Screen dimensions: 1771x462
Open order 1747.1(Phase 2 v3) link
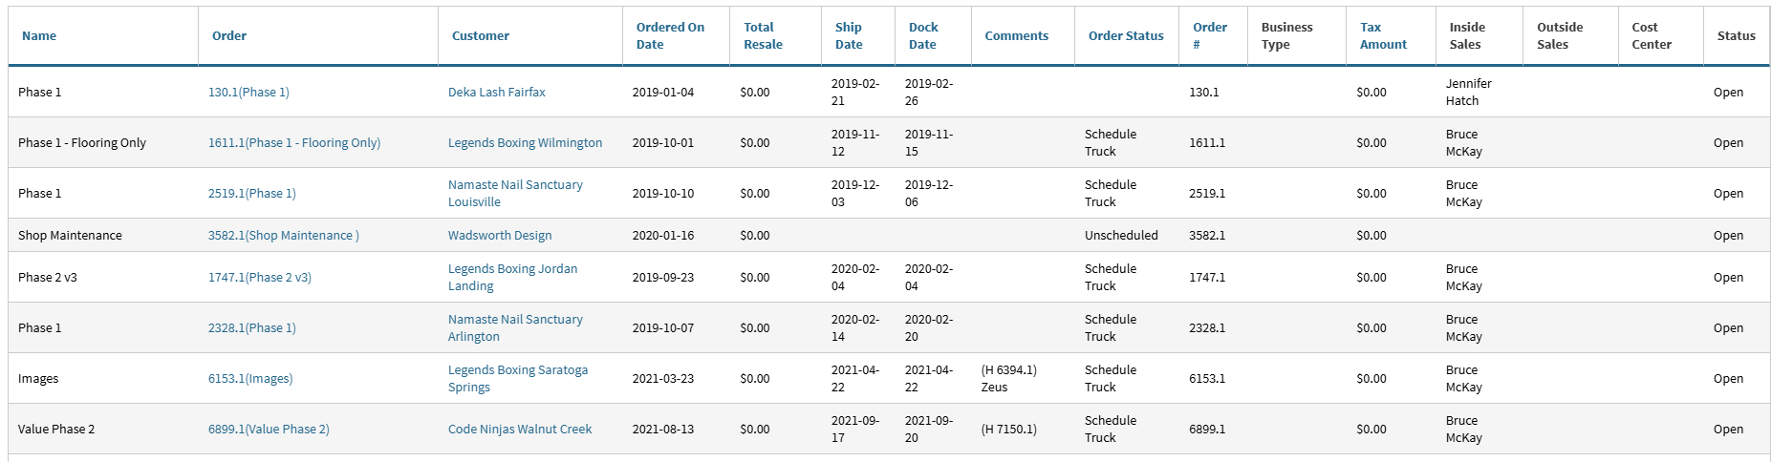coord(260,278)
